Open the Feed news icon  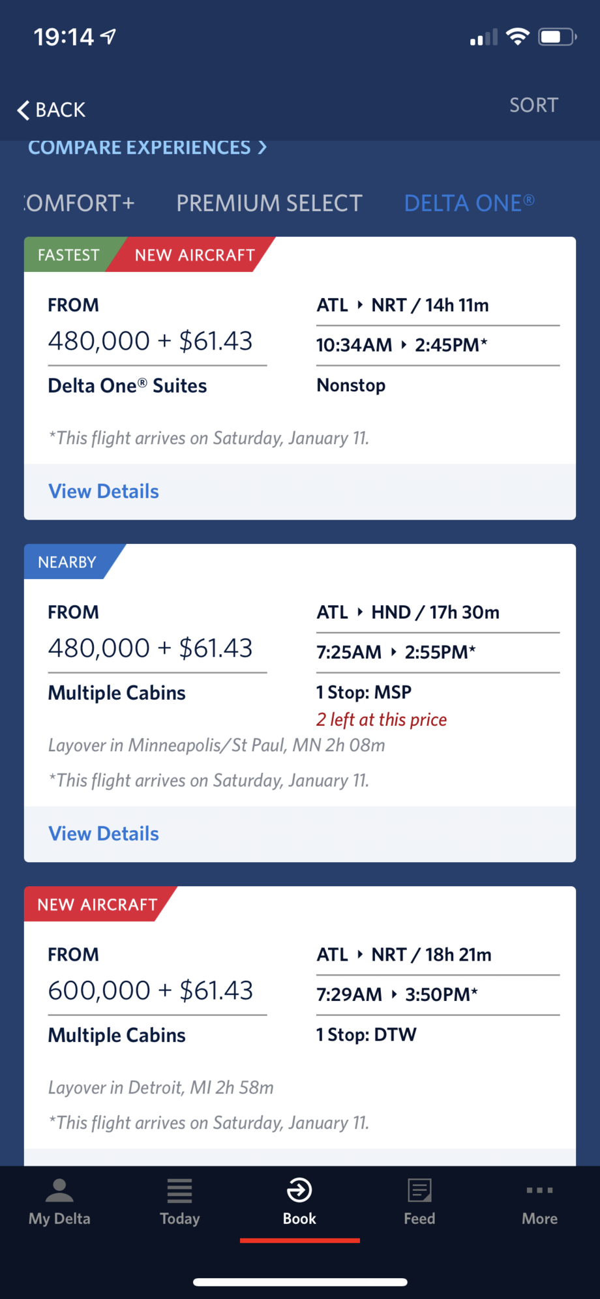pos(419,1191)
